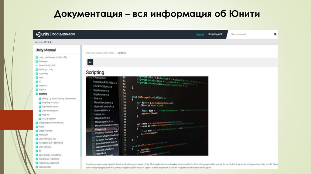Open the Navigation and Pathfinding link
The image size is (311, 174).
(51, 143)
